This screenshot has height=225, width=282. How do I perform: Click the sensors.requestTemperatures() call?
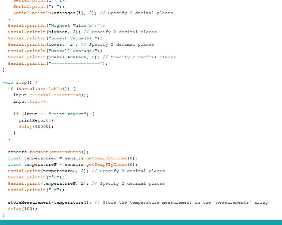point(48,152)
